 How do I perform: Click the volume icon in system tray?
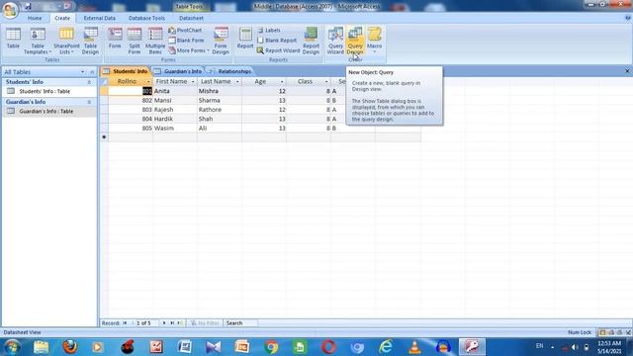click(x=575, y=347)
